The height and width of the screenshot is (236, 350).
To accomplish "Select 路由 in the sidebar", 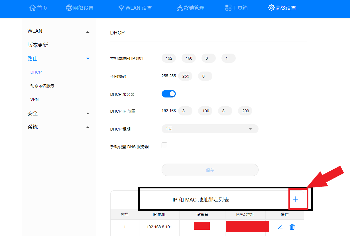I will tap(33, 59).
